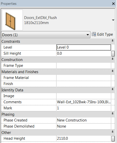Collapse the Other section chevron
The width and height of the screenshot is (117, 143).
coord(112,132)
